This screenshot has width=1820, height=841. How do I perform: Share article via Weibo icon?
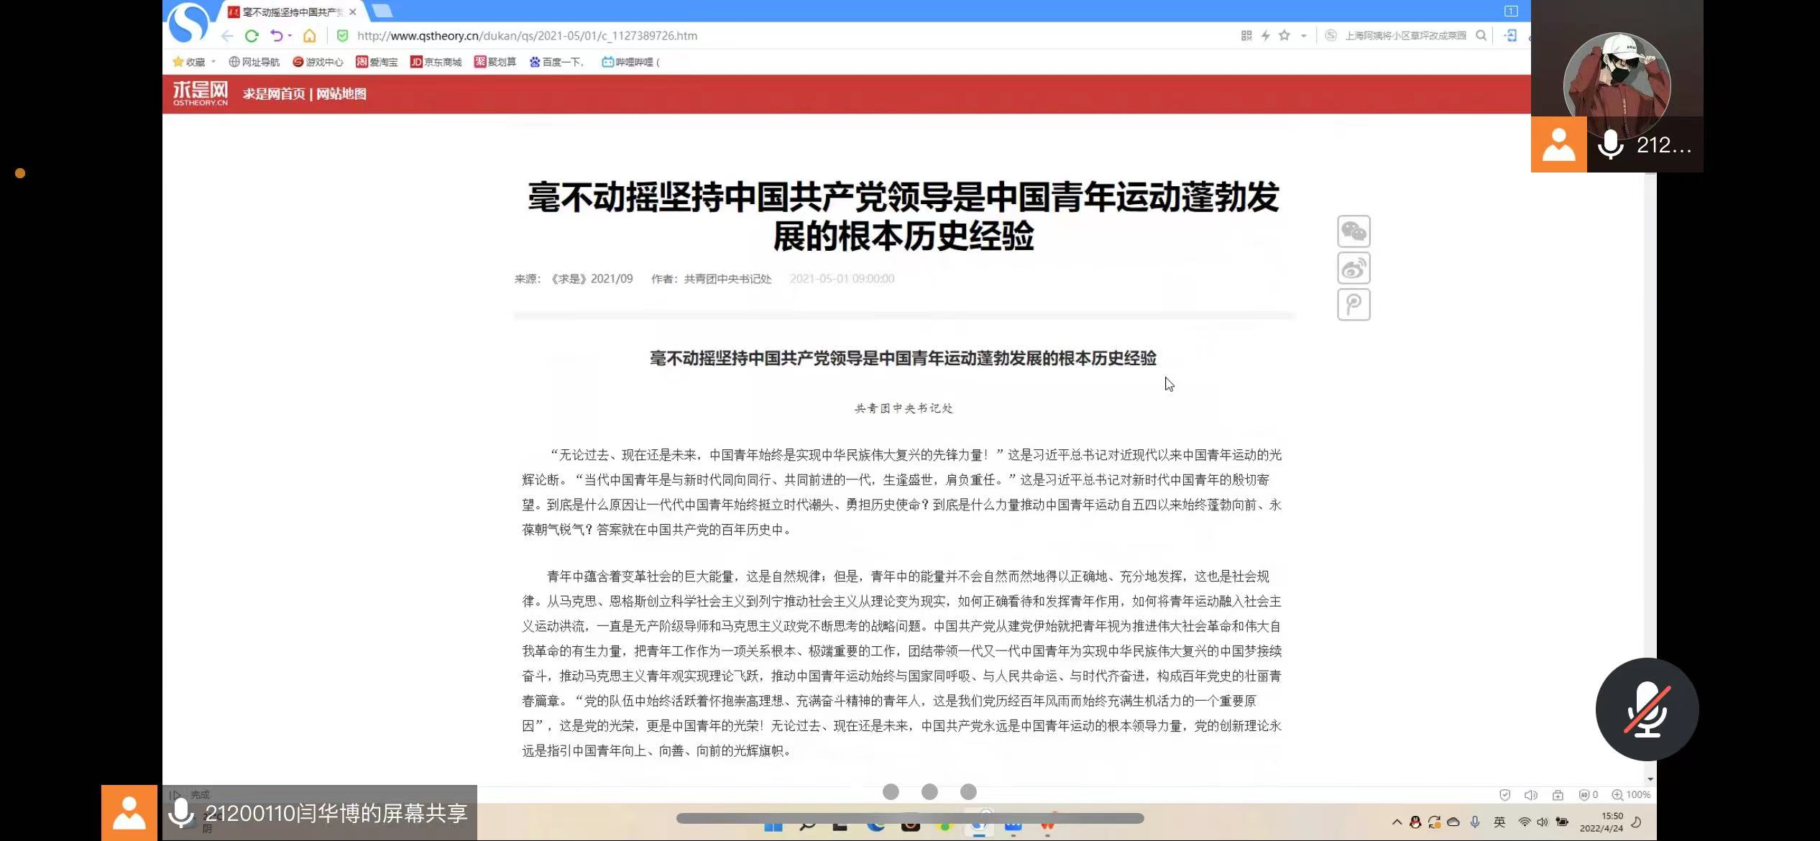coord(1353,268)
